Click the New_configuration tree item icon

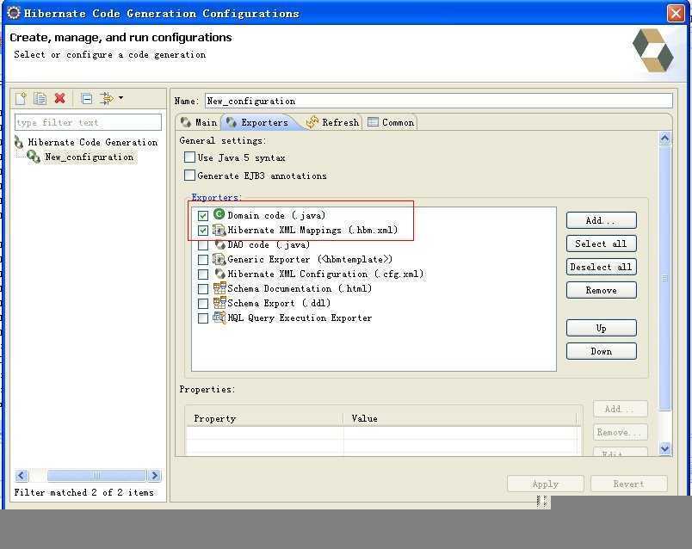tap(34, 157)
